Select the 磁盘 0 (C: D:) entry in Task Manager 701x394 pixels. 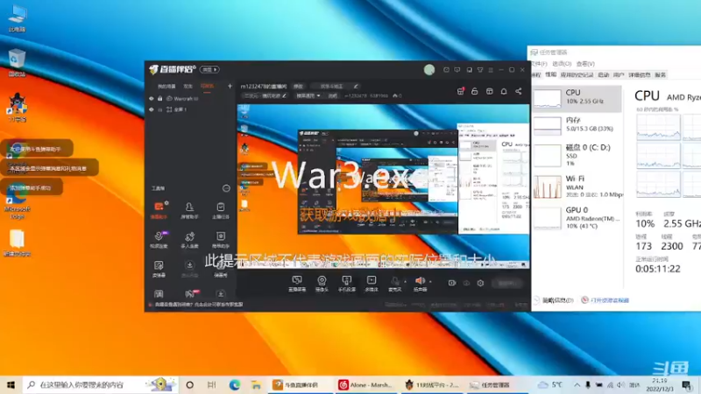pyautogui.click(x=577, y=155)
